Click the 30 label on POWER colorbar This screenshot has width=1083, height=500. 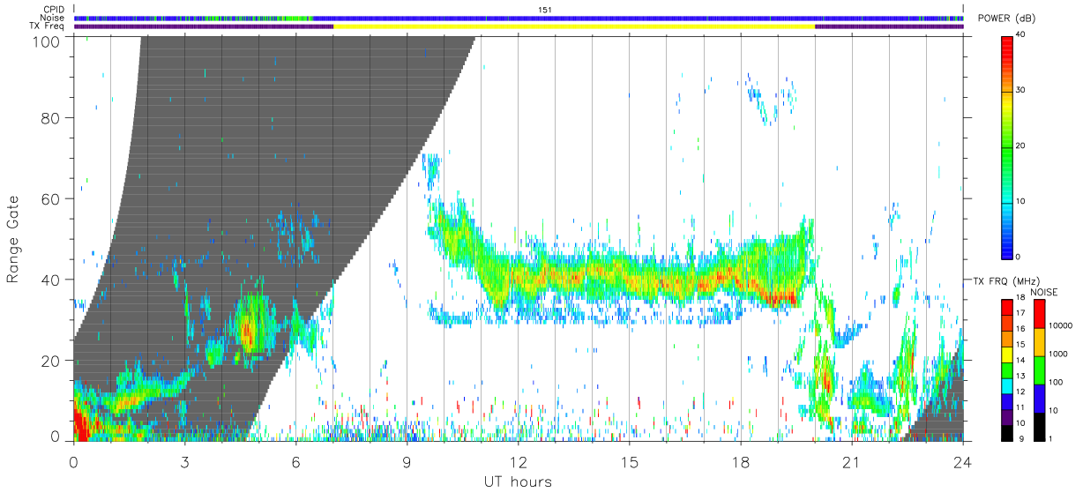pyautogui.click(x=1020, y=90)
